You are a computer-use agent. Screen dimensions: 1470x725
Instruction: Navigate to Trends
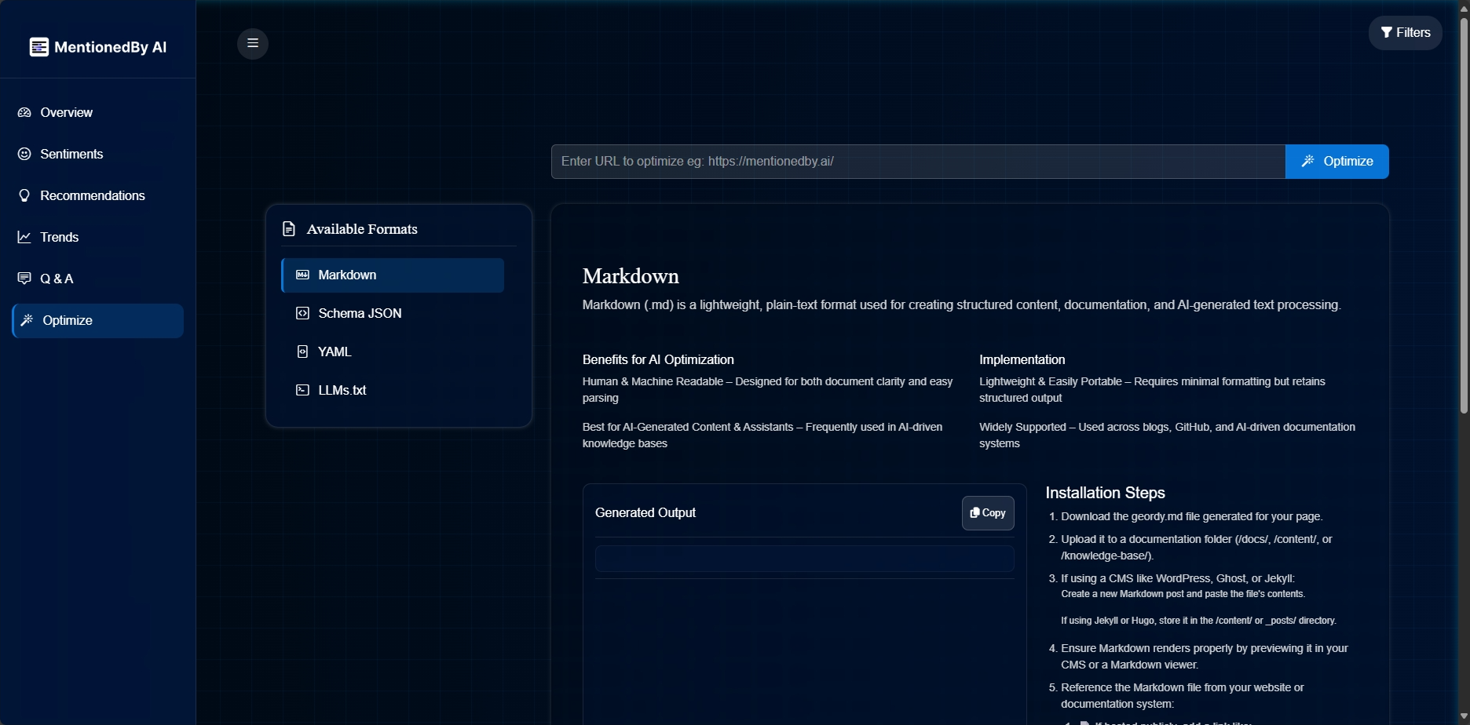[98, 237]
